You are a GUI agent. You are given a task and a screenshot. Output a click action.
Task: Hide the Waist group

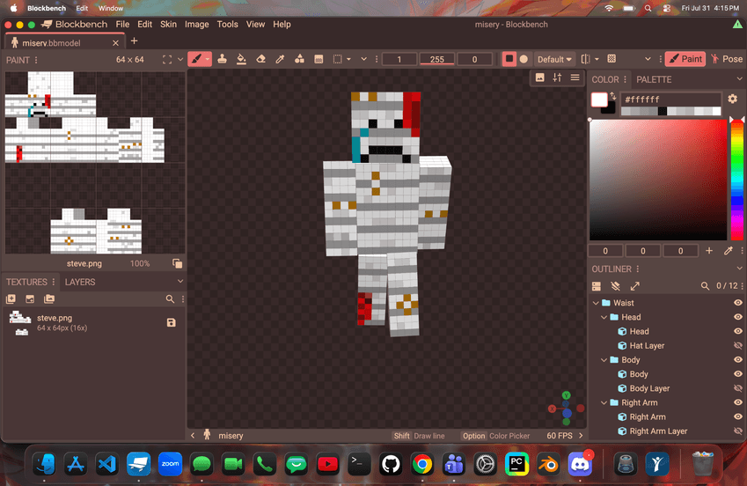[x=738, y=302]
